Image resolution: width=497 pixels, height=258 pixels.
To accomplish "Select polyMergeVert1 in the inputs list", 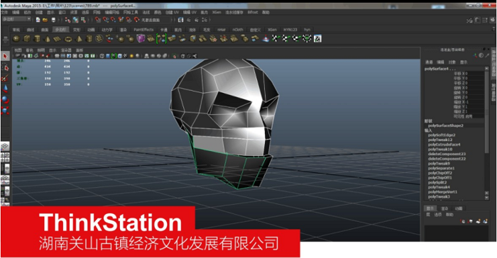I will pyautogui.click(x=442, y=192).
